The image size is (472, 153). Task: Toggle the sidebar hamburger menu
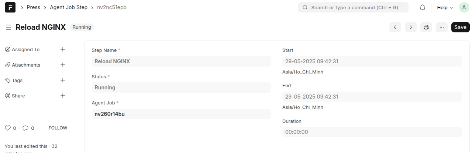click(8, 27)
